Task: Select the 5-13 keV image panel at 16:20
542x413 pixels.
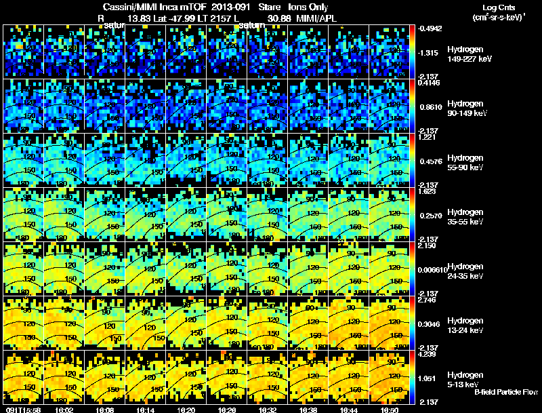Action: coord(186,377)
